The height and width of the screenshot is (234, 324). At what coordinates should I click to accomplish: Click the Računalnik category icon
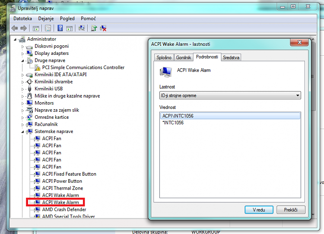(30, 124)
